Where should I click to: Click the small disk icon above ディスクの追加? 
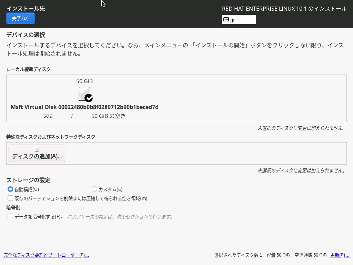(x=37, y=149)
